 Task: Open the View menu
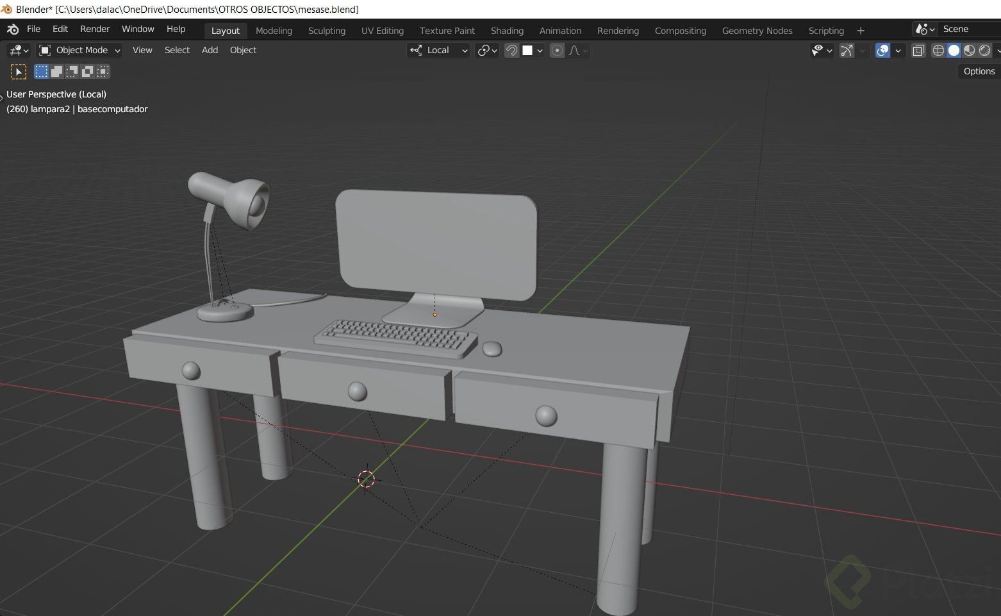(142, 50)
